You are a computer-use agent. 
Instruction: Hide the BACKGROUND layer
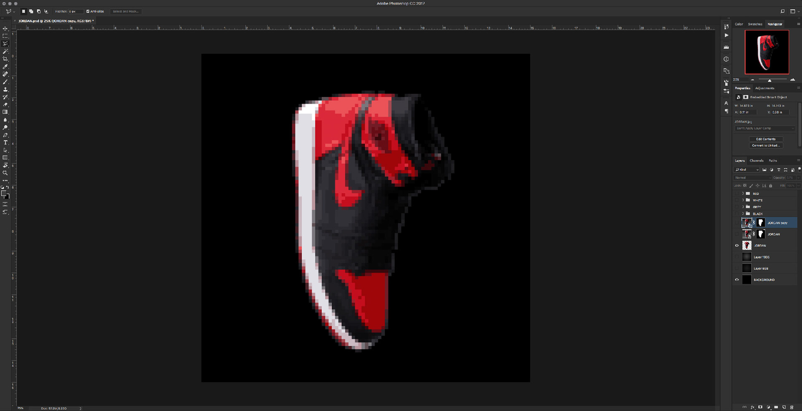tap(737, 280)
